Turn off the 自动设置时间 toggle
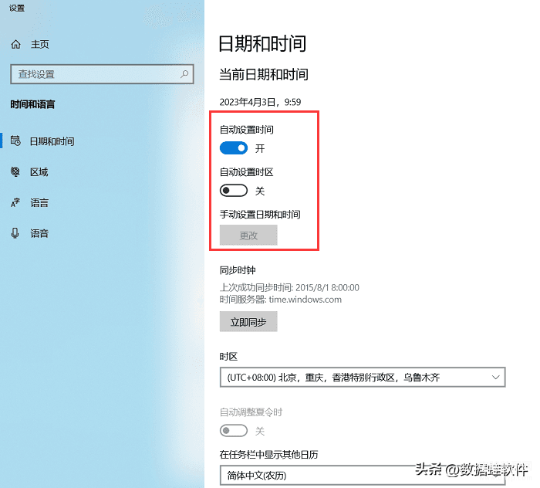The width and height of the screenshot is (540, 488). [234, 148]
